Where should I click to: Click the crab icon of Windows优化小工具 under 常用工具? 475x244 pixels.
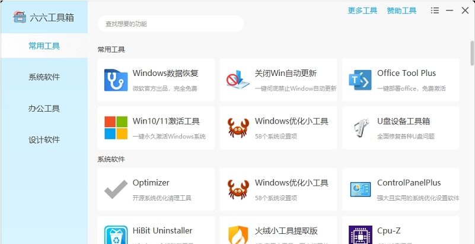coord(238,128)
